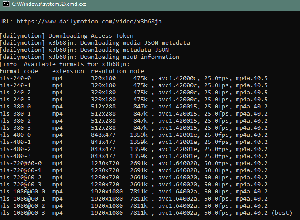Click the dailymotion URL x3b68jn
The width and height of the screenshot is (300, 220).
(x=89, y=21)
